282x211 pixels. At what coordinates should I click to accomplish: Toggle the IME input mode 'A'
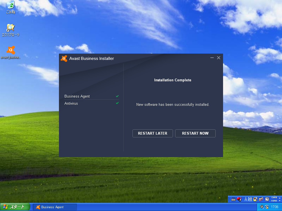[x=246, y=199]
